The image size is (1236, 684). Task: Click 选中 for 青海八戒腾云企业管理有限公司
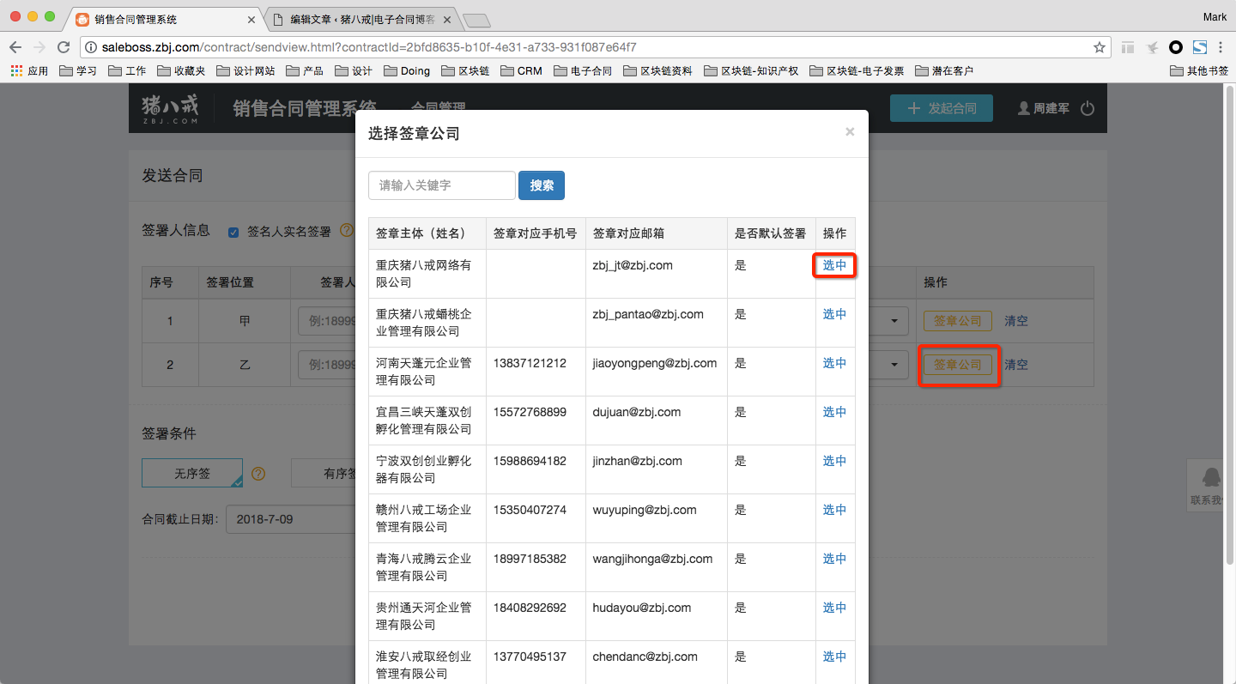coord(834,559)
